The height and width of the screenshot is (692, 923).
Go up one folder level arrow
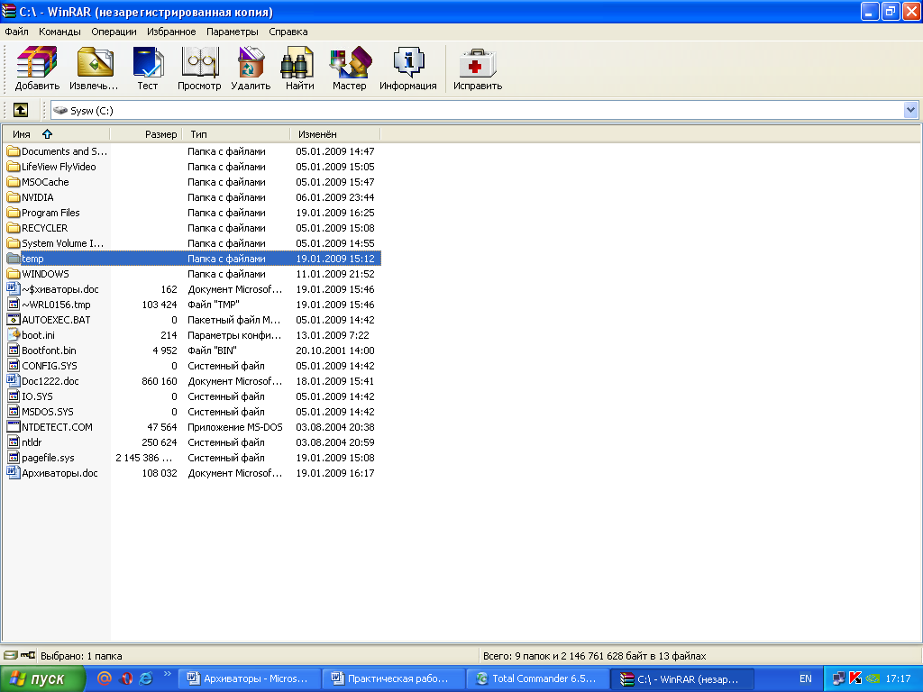(x=21, y=110)
